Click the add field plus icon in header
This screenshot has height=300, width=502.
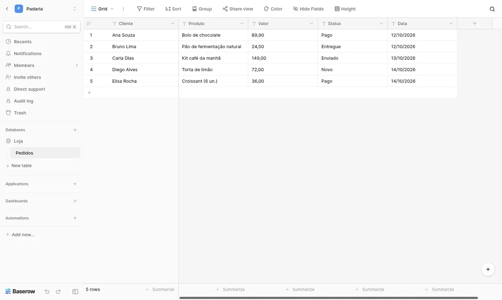(475, 23)
